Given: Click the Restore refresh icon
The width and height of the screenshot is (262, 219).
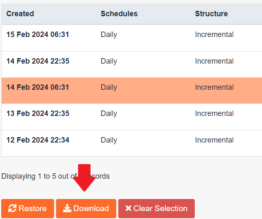Looking at the screenshot, I should click(12, 209).
